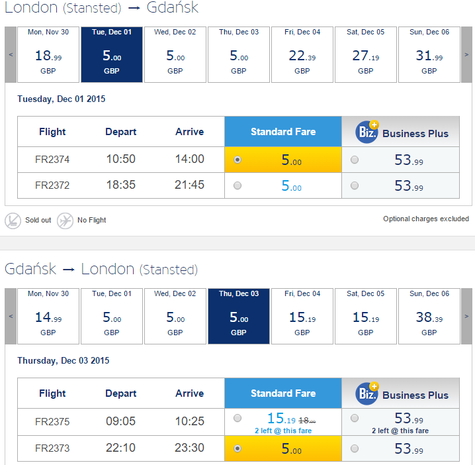The image size is (475, 465).
Task: Select Business Plus fare for flight FR2374
Action: (x=355, y=160)
